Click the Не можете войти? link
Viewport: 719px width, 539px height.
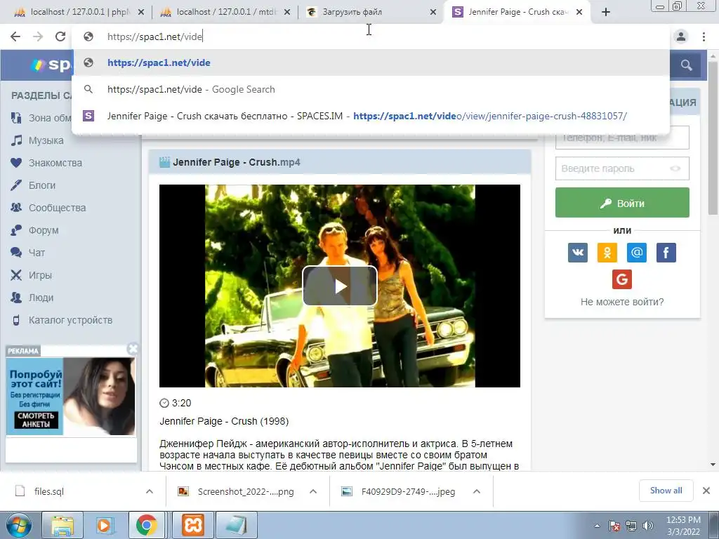click(x=622, y=302)
